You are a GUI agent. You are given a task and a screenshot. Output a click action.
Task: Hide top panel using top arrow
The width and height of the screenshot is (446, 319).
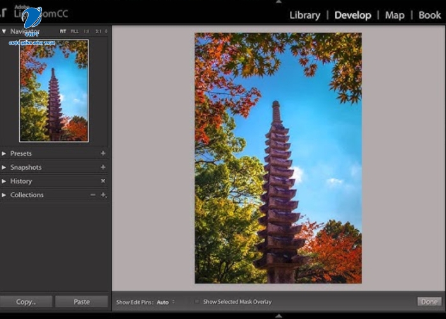(x=279, y=2)
